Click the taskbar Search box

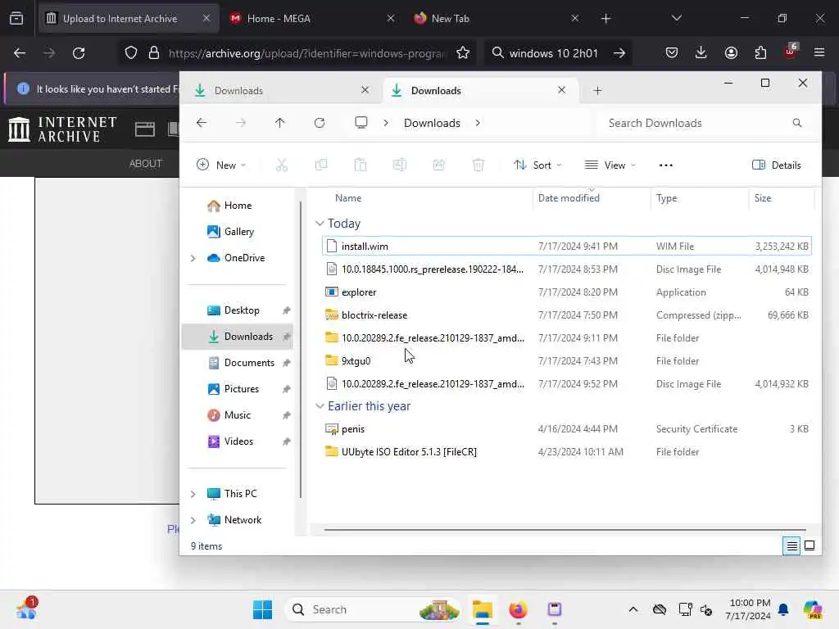coord(374,609)
